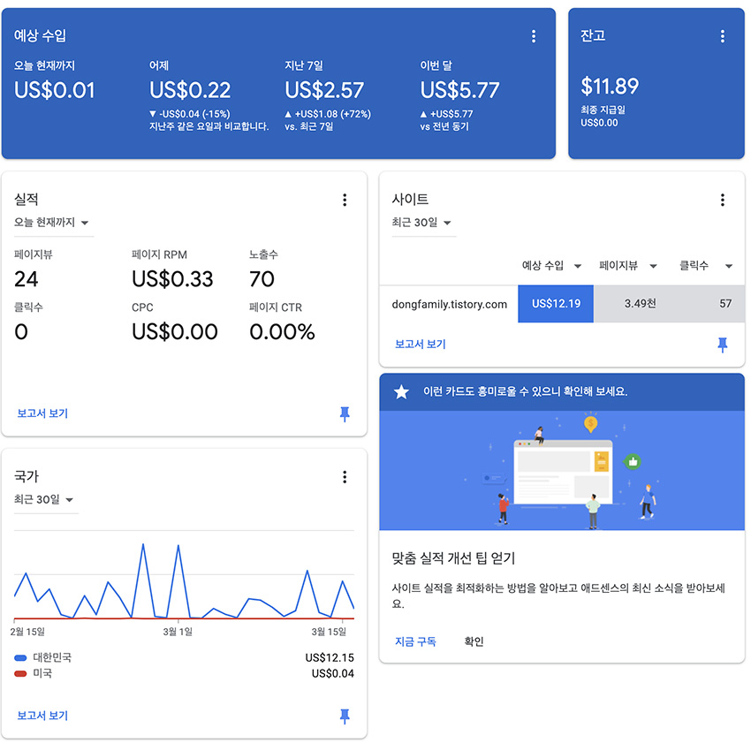The width and height of the screenshot is (751, 743).
Task: Open the 사이트 card options menu
Action: coord(723,200)
